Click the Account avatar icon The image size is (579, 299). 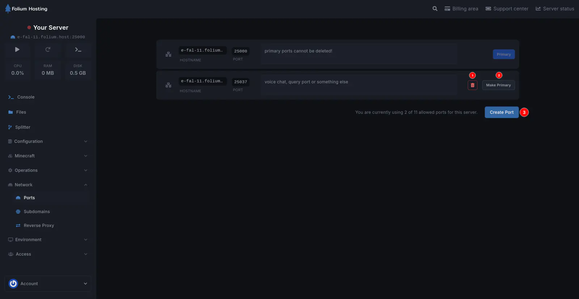(x=13, y=284)
